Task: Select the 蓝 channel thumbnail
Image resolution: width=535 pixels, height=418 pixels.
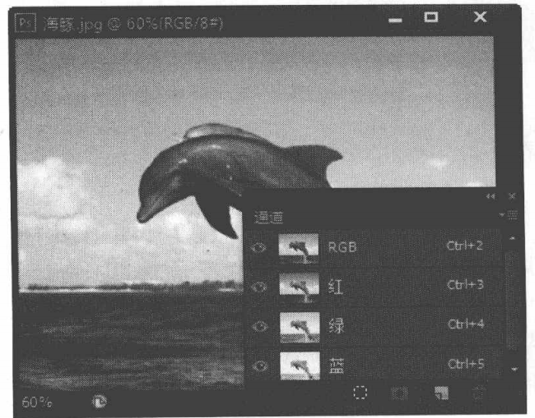Action: (300, 366)
